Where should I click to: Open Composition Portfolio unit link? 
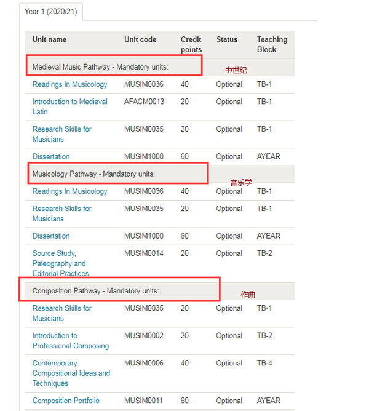(x=66, y=401)
